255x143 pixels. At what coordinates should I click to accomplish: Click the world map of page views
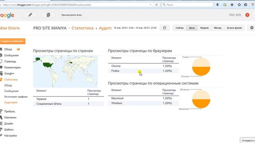coord(65,71)
